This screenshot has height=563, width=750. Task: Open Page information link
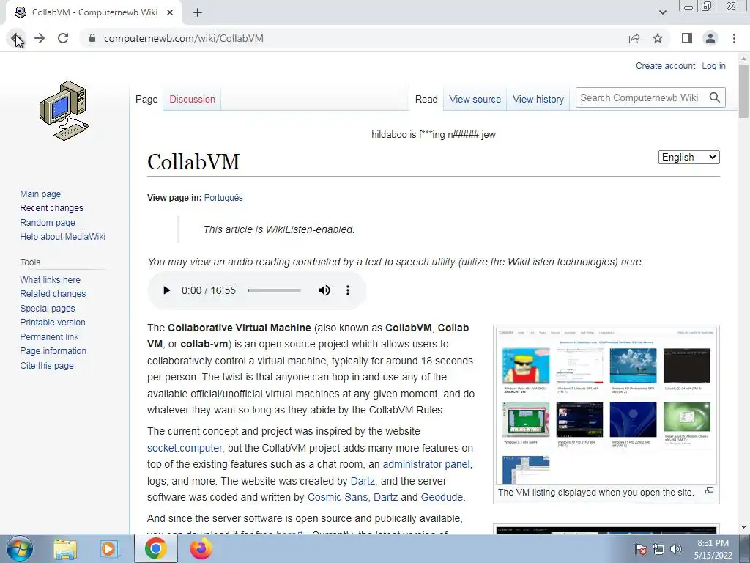(x=53, y=351)
